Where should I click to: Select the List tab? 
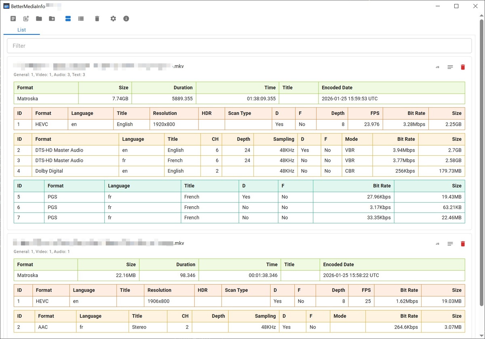tap(22, 30)
